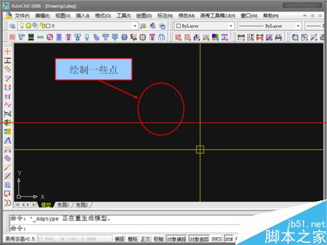Toggle 对象追踪 object tracking in status bar

[x=199, y=239]
